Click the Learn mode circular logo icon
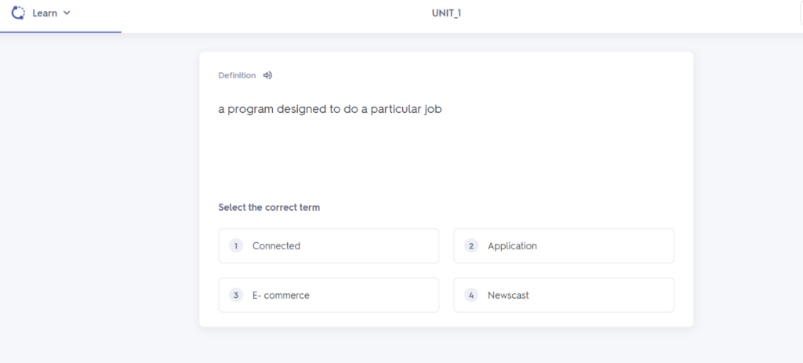 coord(18,13)
